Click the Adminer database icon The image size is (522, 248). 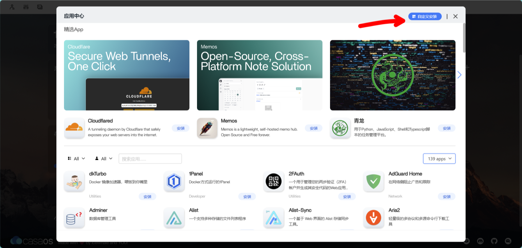74,218
